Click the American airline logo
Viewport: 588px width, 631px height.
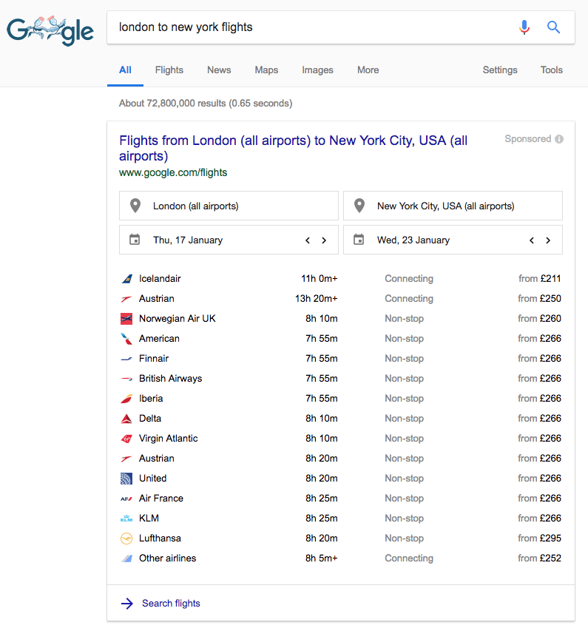click(126, 339)
